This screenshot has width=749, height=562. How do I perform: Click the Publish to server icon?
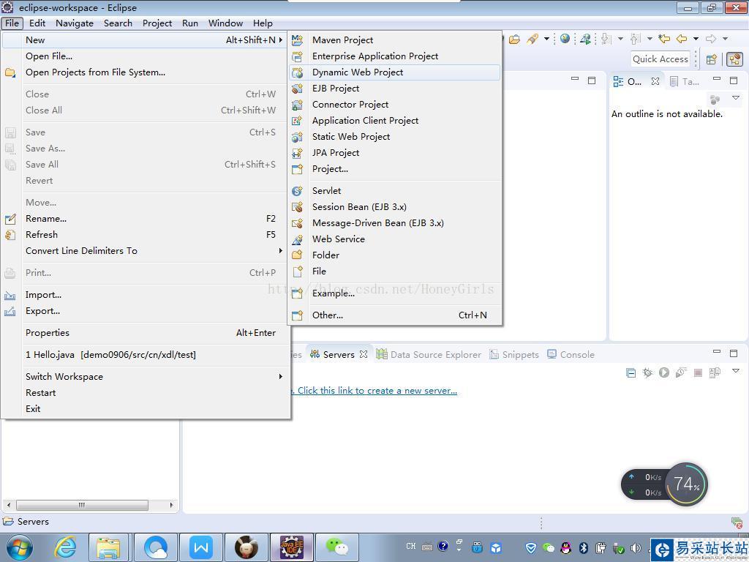(x=715, y=372)
